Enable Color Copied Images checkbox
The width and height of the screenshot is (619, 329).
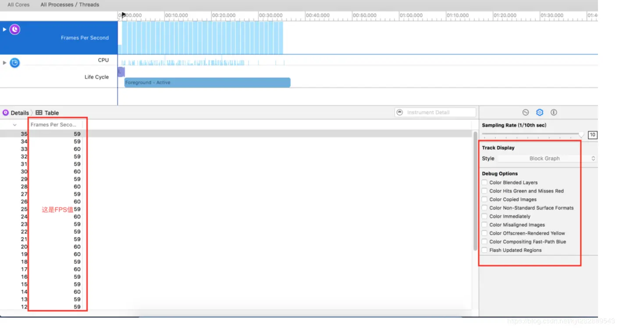pos(484,199)
